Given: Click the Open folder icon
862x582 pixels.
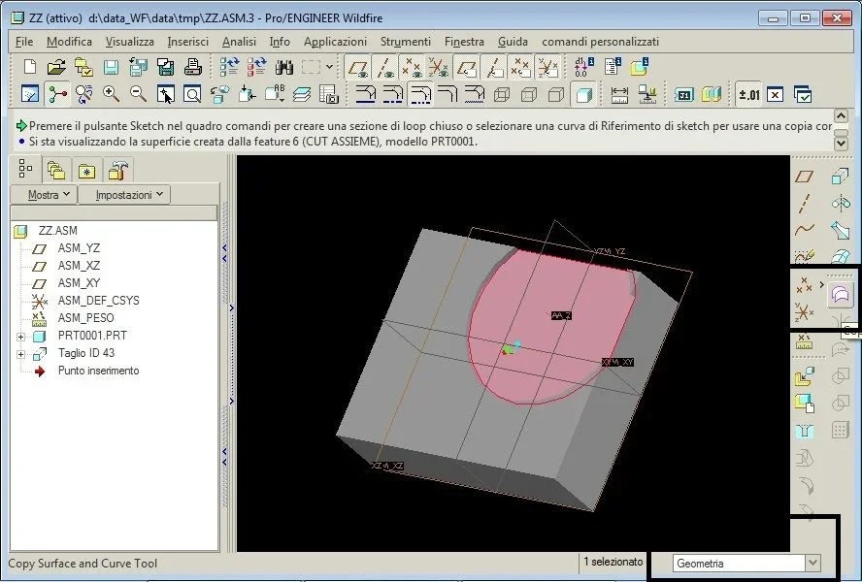Looking at the screenshot, I should coord(56,68).
